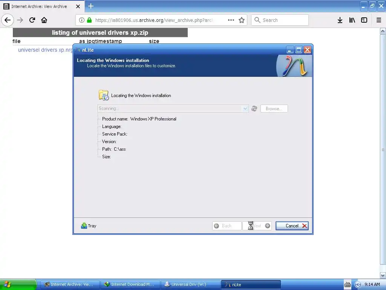Click the keyboard icon in system tray
This screenshot has height=290, width=386.
(x=347, y=285)
